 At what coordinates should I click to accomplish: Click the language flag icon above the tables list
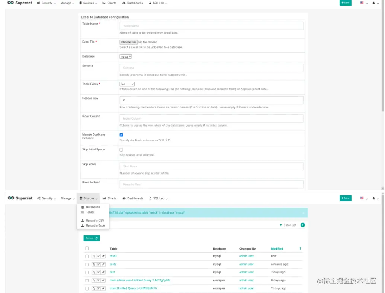point(362,198)
